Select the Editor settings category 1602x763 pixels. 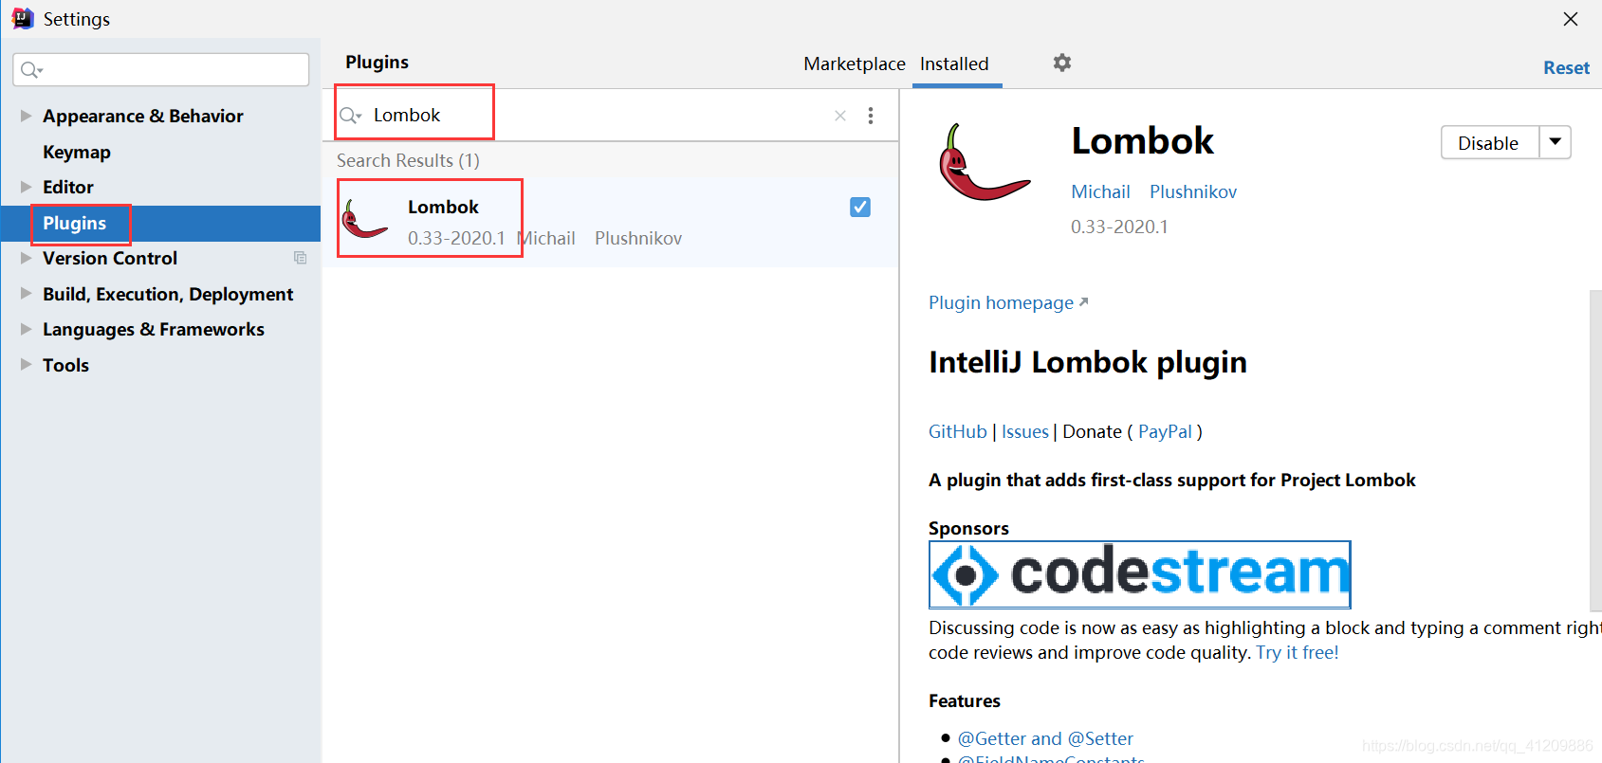pyautogui.click(x=68, y=187)
